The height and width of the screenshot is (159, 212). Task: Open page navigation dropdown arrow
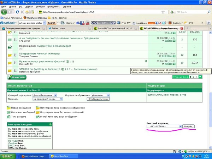200,77
